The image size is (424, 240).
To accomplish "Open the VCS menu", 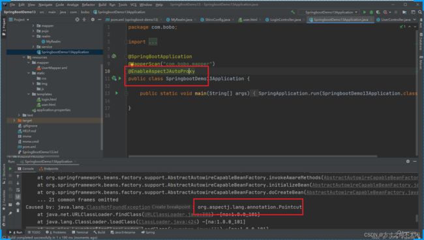I will click(133, 5).
